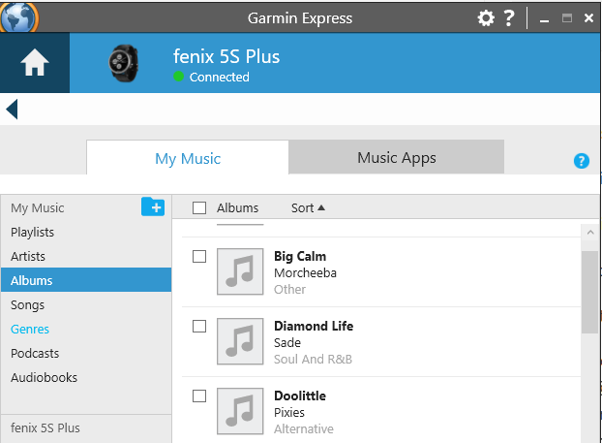Screen dimensions: 602x443
Task: Click the album list vertical scrollbar
Action: [x=589, y=291]
